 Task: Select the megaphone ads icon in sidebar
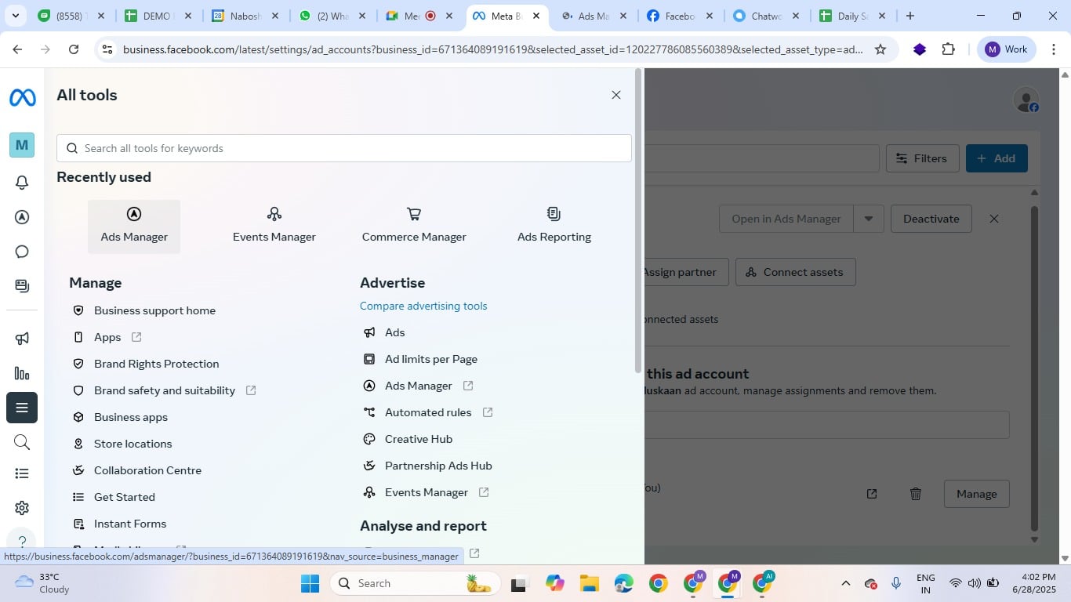click(x=21, y=337)
